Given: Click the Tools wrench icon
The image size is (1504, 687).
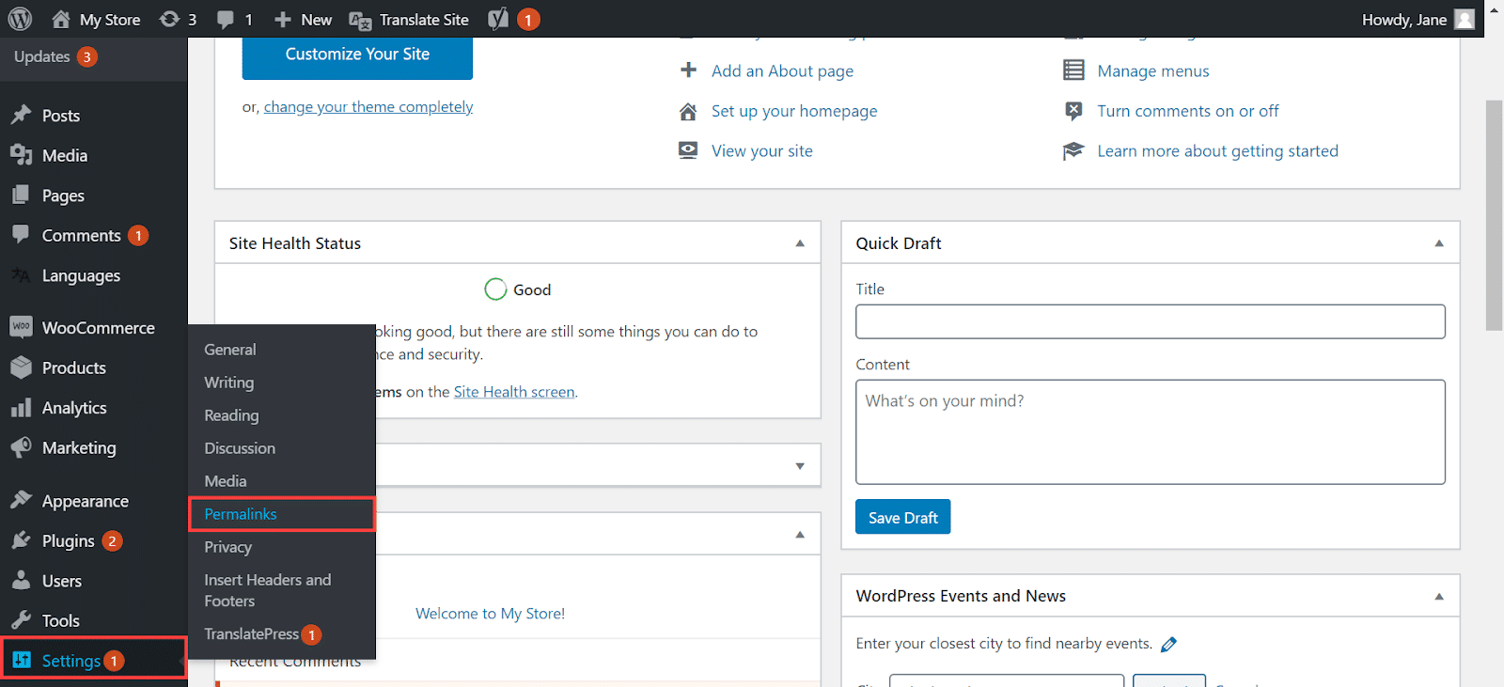Looking at the screenshot, I should click(21, 620).
